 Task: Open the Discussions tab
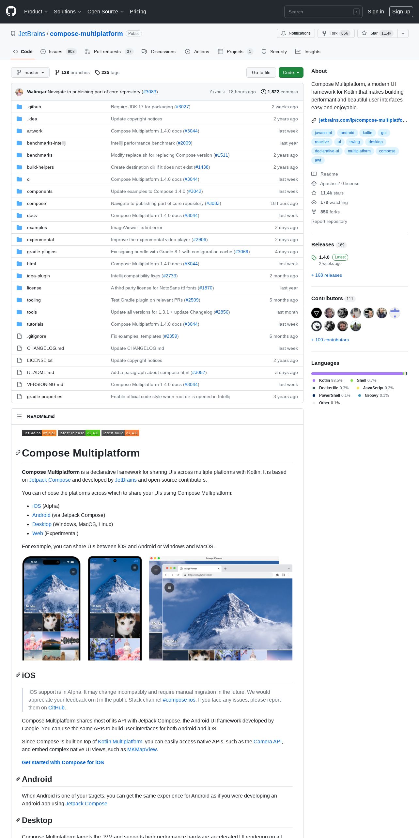click(159, 52)
